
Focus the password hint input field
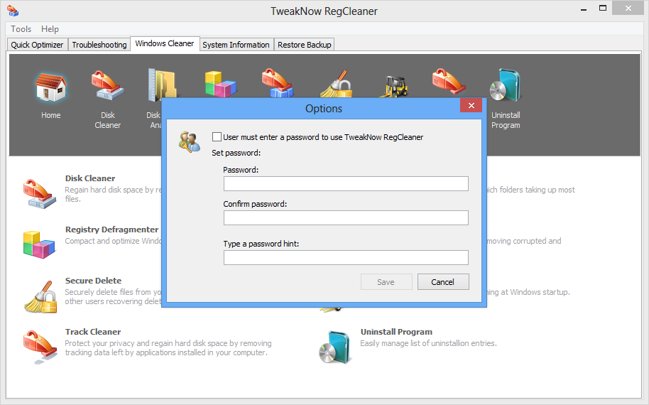coord(346,258)
